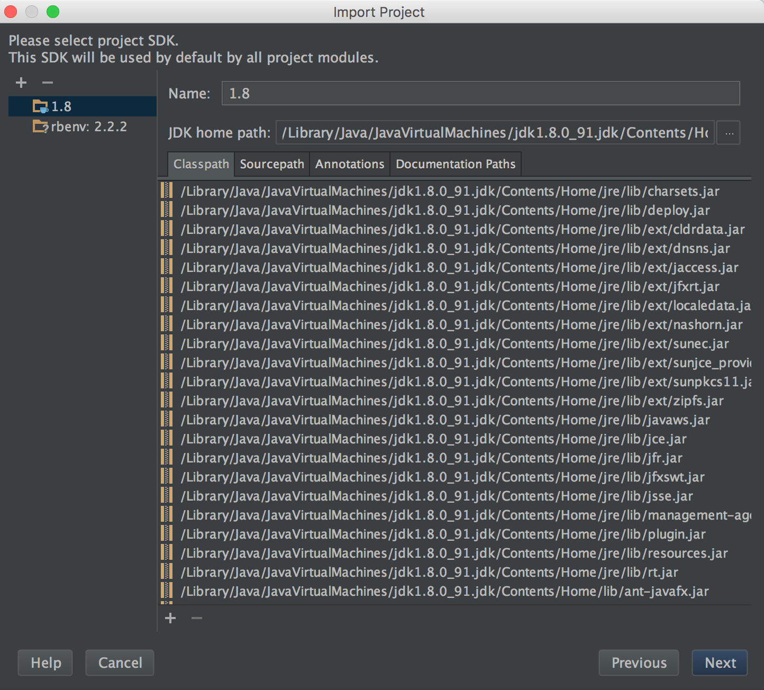Switch to the Sourcepath tab
The height and width of the screenshot is (690, 764).
[272, 164]
